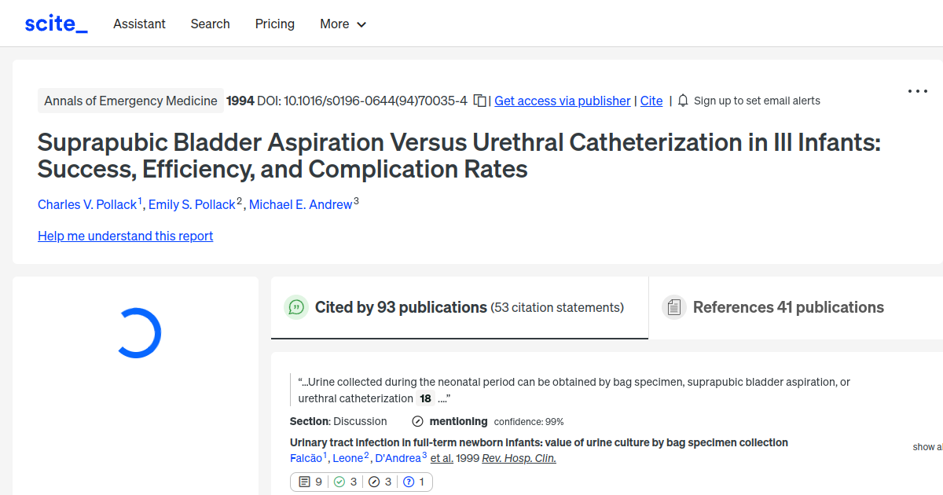Screen dimensions: 943x495
Task: Open the More dropdown
Action: [343, 24]
